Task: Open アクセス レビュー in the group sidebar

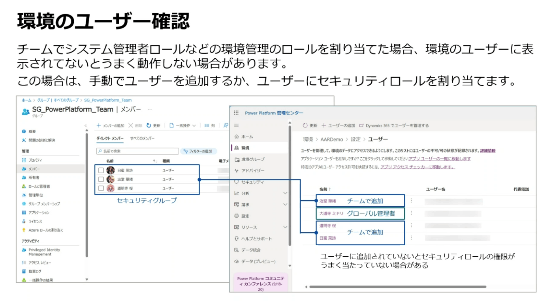Action: tap(36, 263)
